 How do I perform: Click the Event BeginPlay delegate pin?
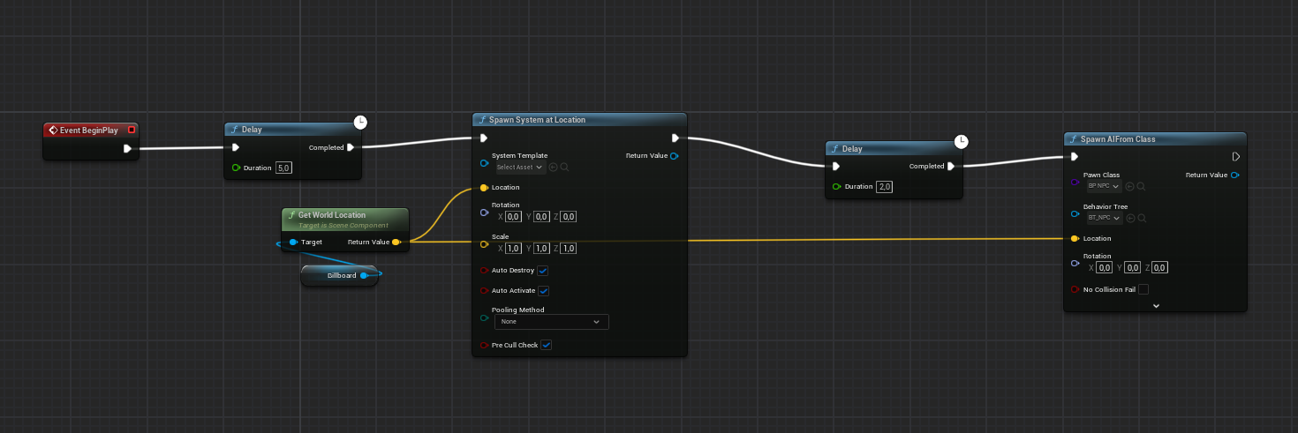click(132, 130)
